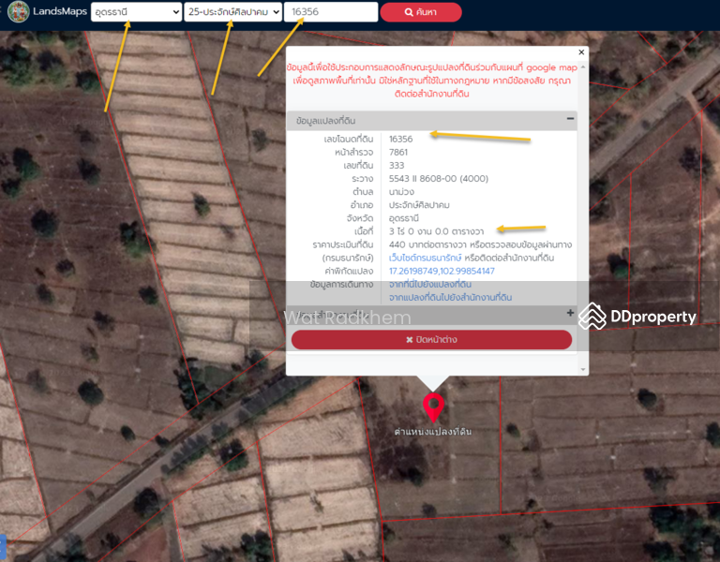This screenshot has width=720, height=562.
Task: Collapse the ข้อมูลแปลงที่ดิน section using minus icon
Action: 569,119
